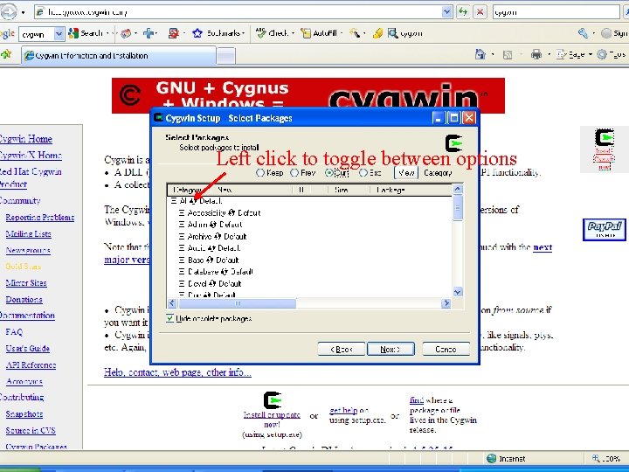The height and width of the screenshot is (472, 629).
Task: Open the Tools gear menu in command bar
Action: coord(611,54)
